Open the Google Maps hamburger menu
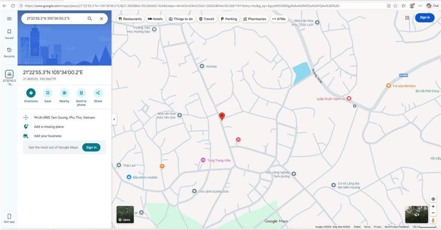This screenshot has height=230, width=441. (9, 19)
